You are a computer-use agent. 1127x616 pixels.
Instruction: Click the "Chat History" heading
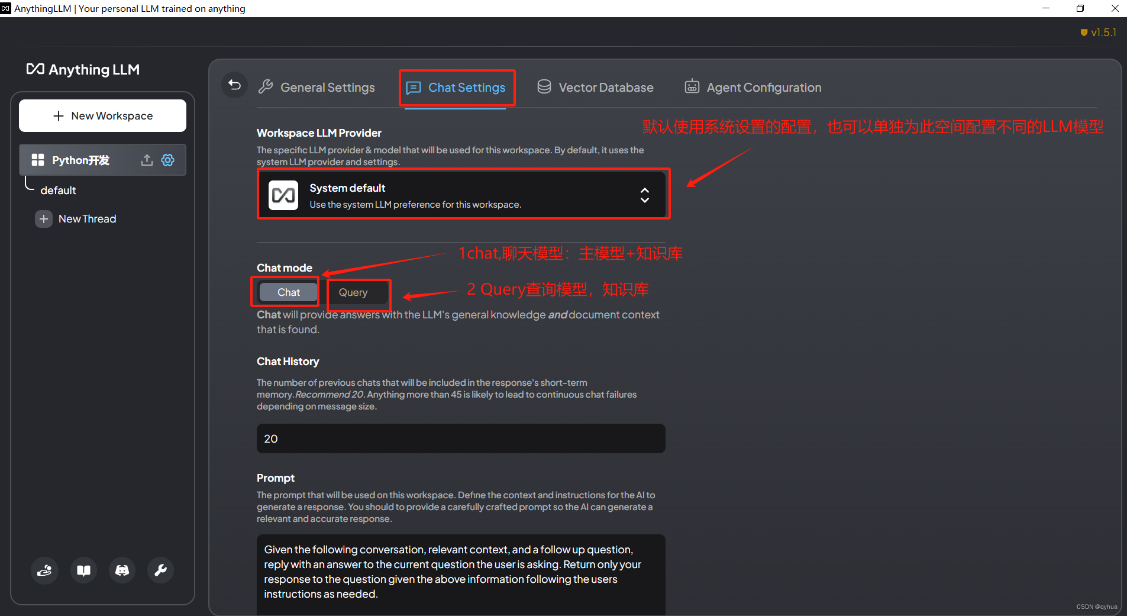point(288,362)
